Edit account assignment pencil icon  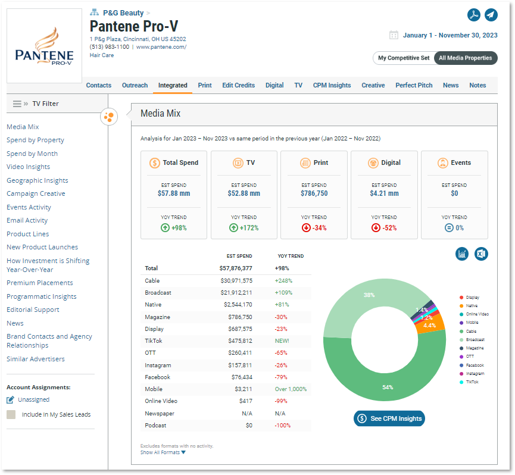click(10, 399)
